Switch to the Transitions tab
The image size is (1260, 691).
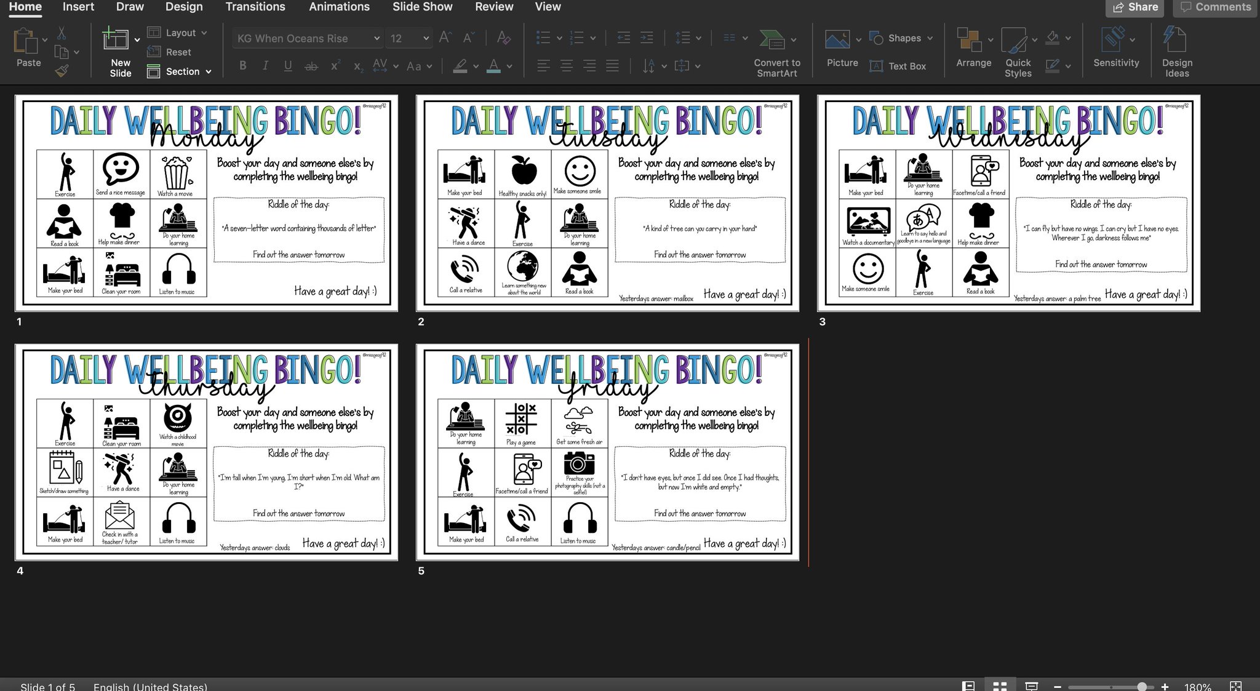coord(255,7)
